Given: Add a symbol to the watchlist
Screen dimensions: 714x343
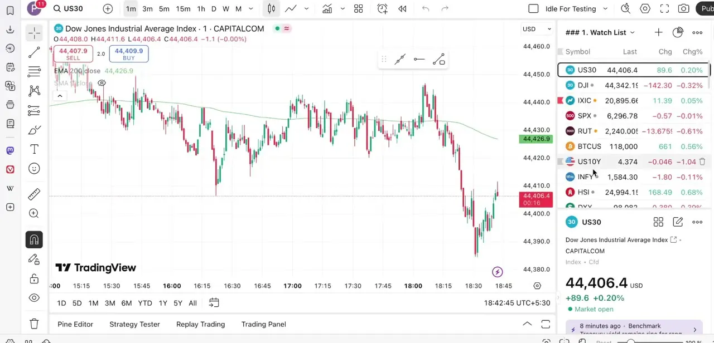Looking at the screenshot, I should [x=658, y=32].
